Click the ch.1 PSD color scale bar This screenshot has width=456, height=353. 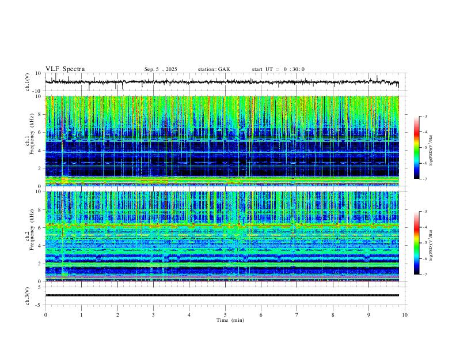(417, 148)
